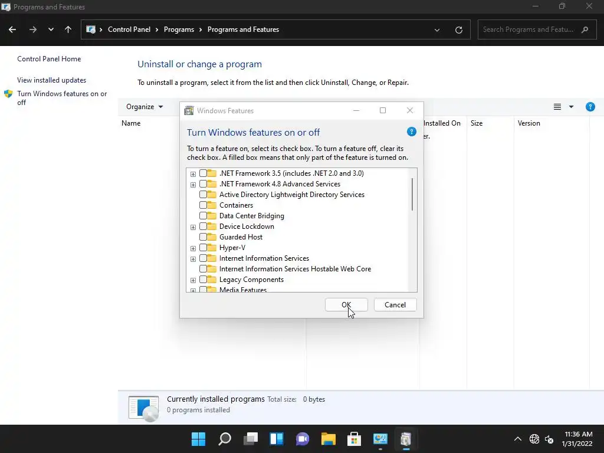Check the Device Lockdown checkbox
This screenshot has width=604, height=453.
(203, 226)
